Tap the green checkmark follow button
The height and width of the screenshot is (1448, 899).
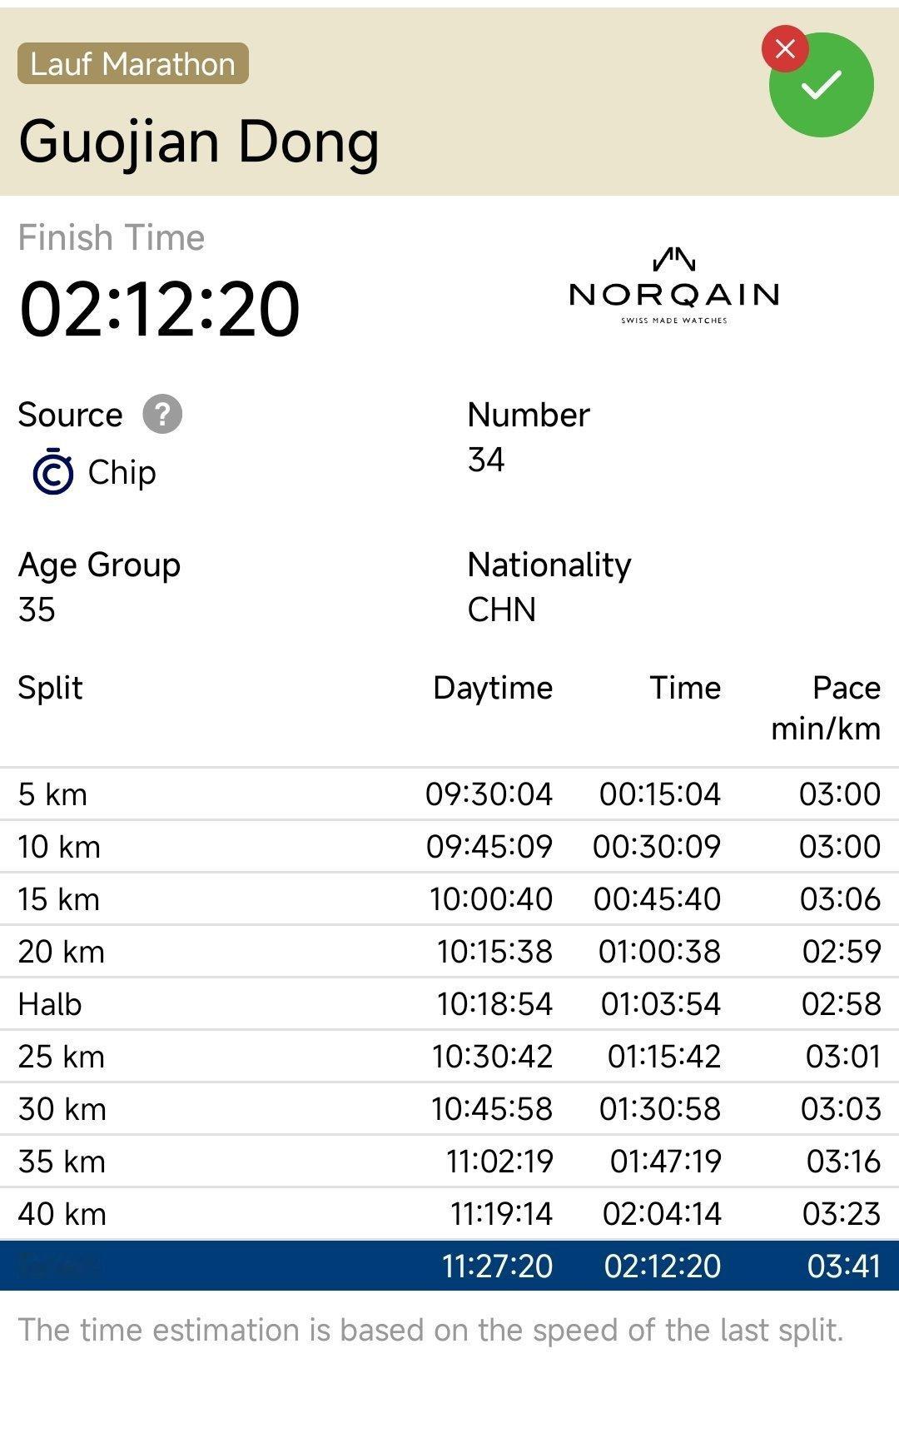[x=822, y=85]
